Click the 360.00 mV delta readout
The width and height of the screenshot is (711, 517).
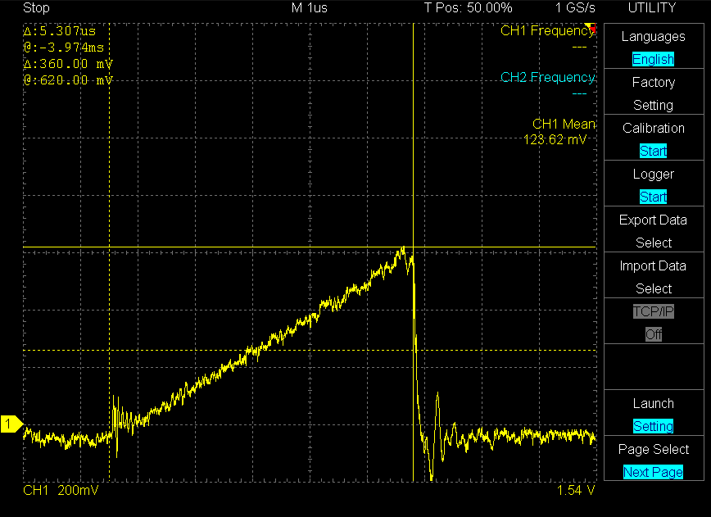click(68, 64)
